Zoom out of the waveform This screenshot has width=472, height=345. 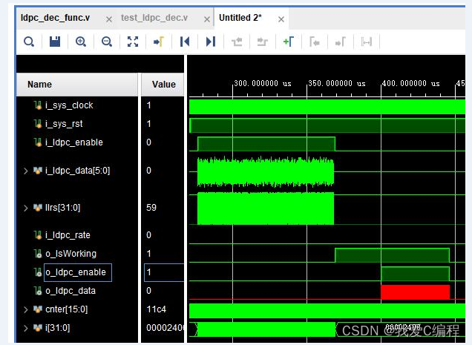[107, 42]
